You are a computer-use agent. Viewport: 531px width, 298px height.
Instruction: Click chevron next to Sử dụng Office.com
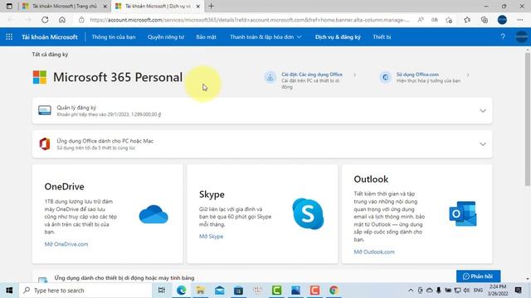point(468,74)
